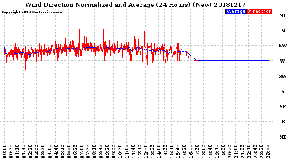Click the NE axis label below E
This screenshot has width=294, height=160.
(x=283, y=137)
